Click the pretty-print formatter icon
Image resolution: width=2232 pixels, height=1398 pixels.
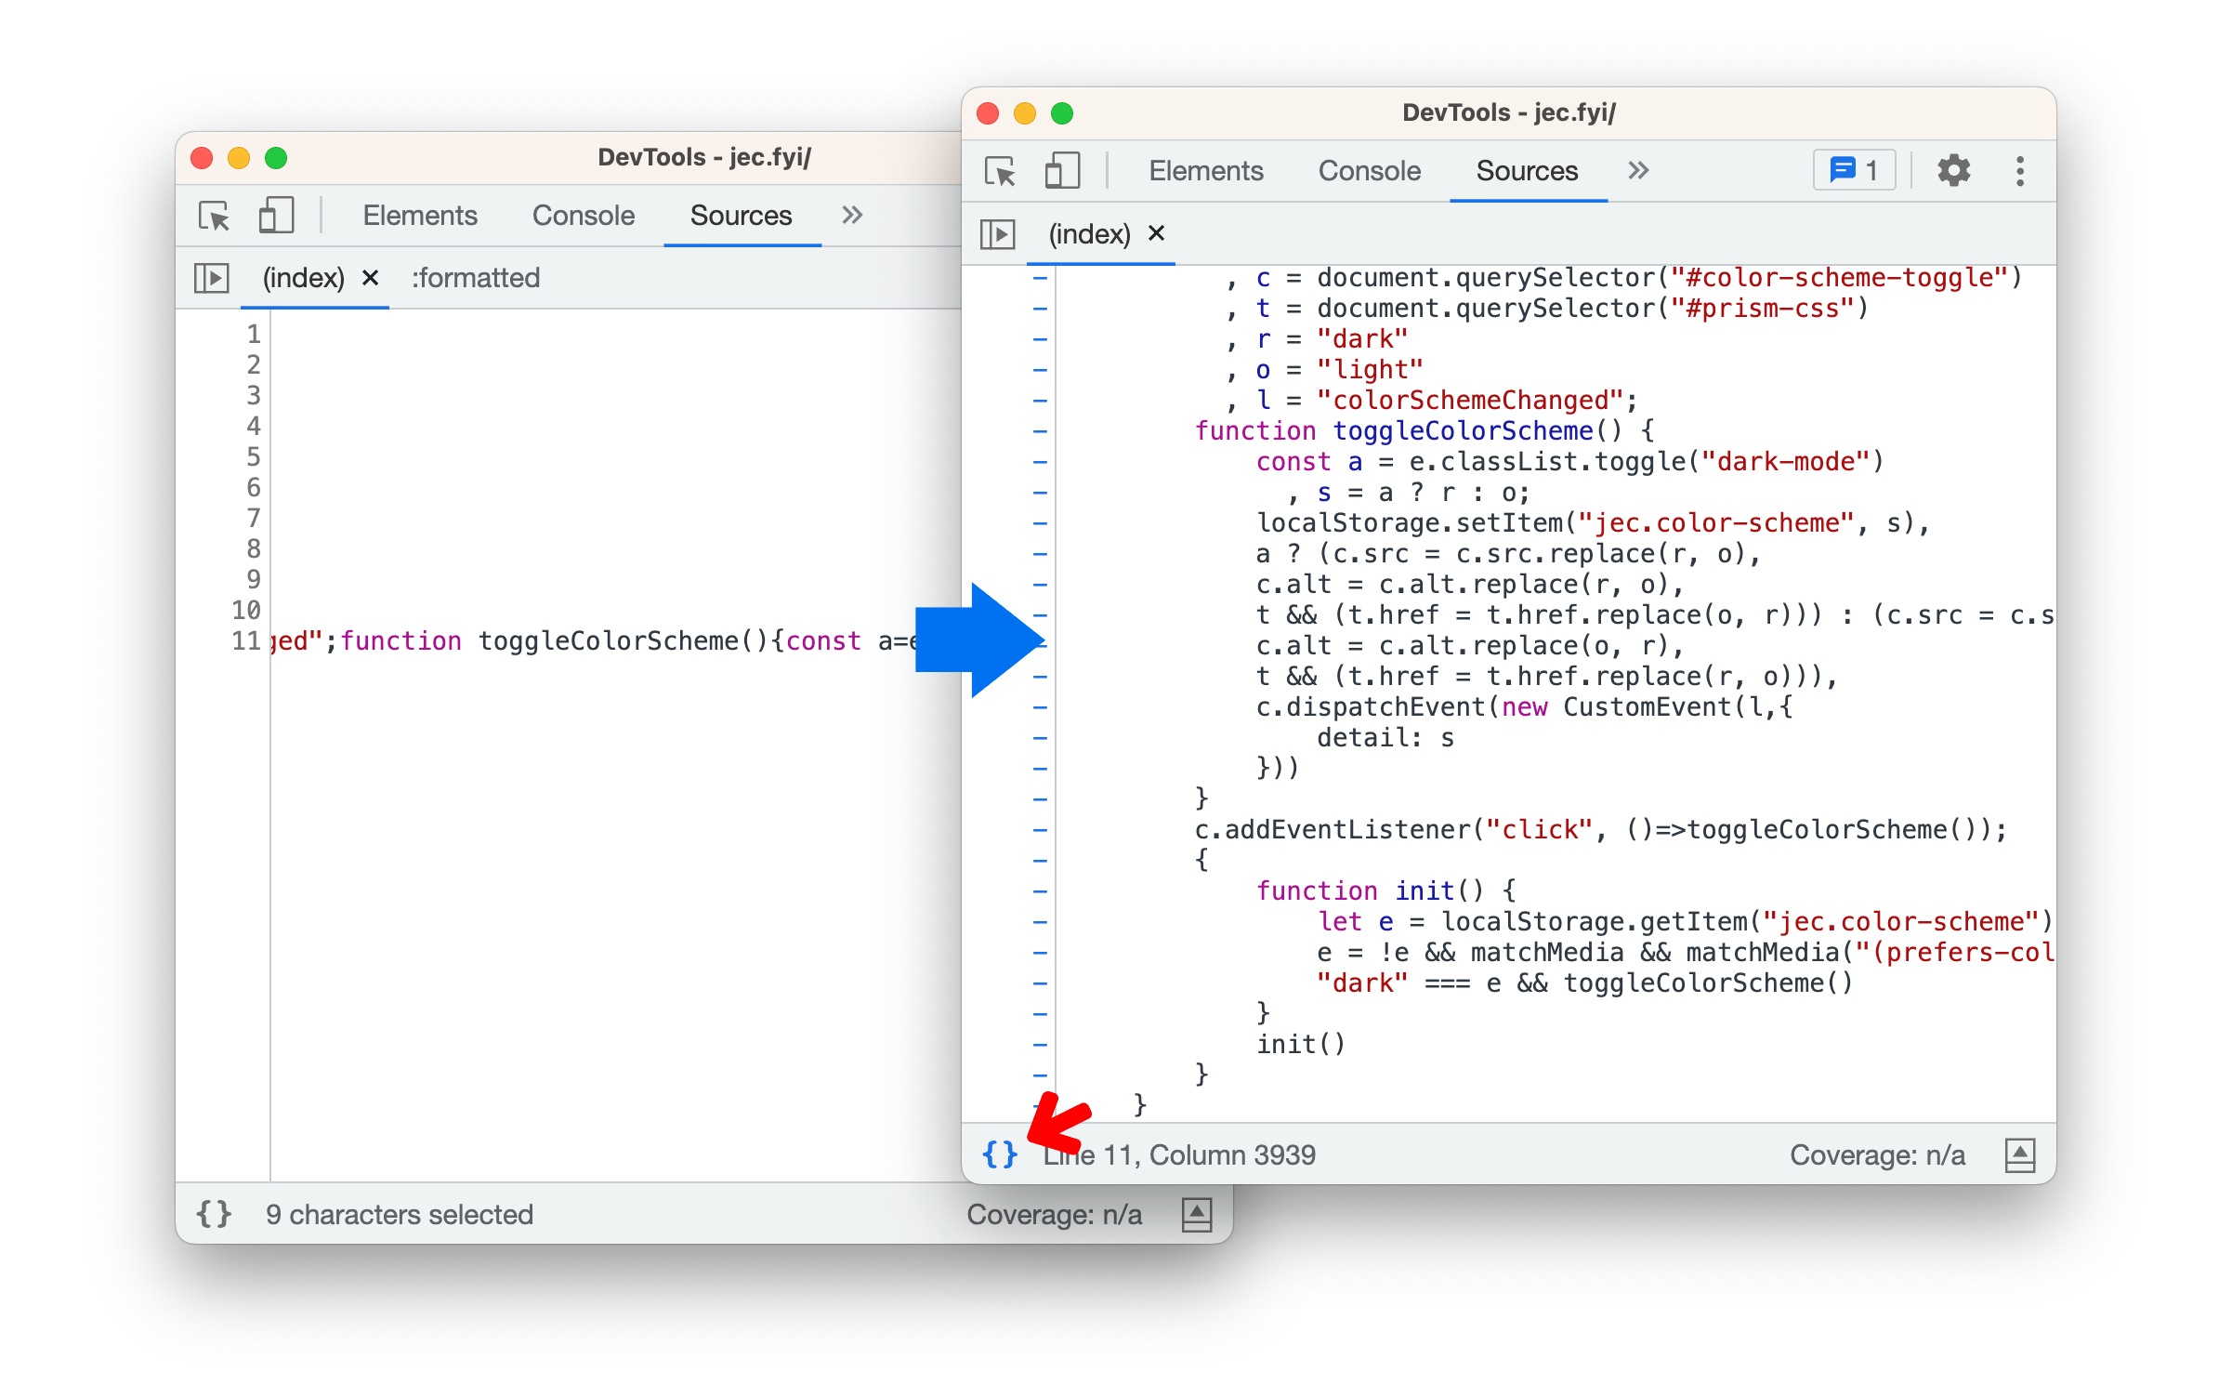point(999,1154)
